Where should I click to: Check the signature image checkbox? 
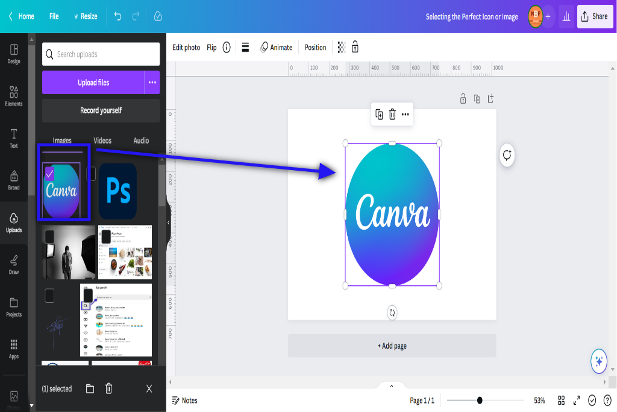[x=49, y=296]
